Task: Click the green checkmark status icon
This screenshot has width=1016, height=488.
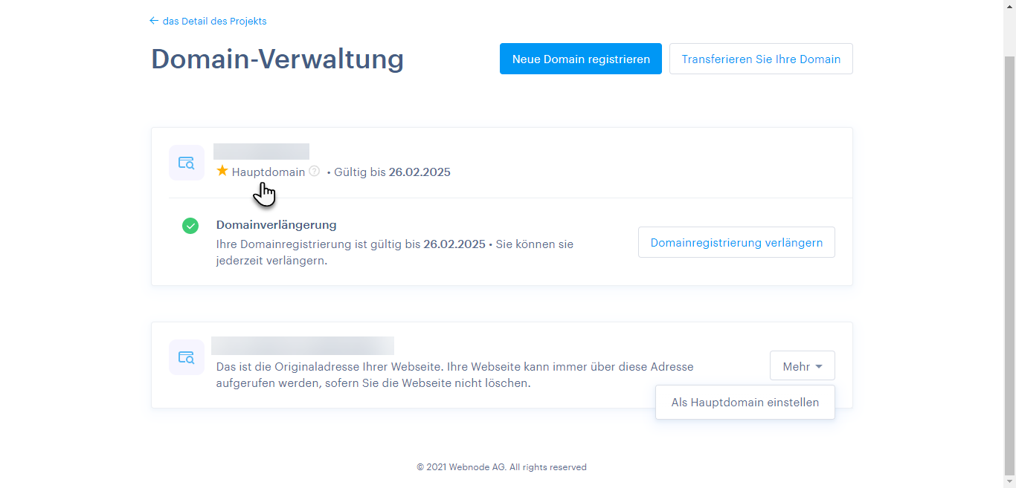Action: tap(190, 226)
